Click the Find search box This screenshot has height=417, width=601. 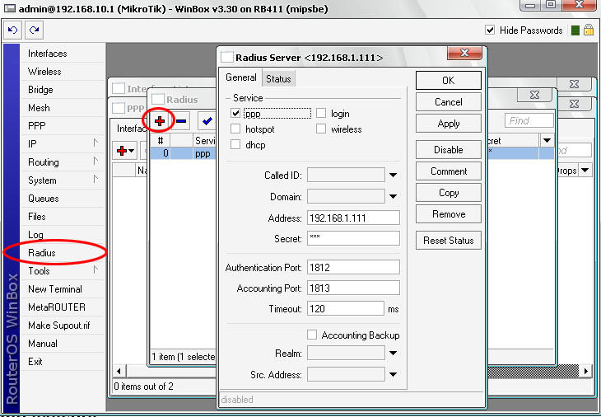coord(529,121)
